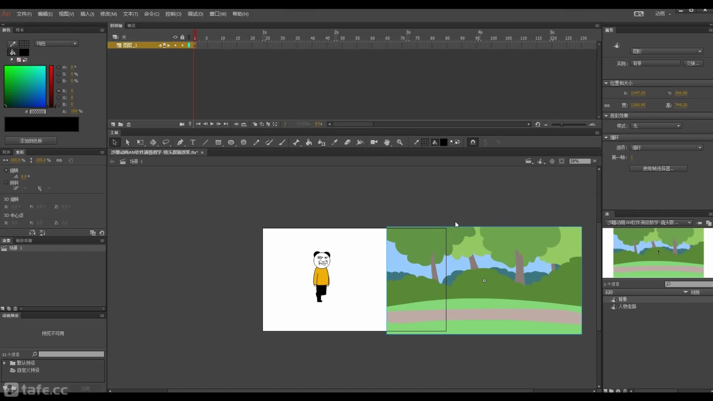The height and width of the screenshot is (401, 713).
Task: Select the Hand tool
Action: [387, 143]
